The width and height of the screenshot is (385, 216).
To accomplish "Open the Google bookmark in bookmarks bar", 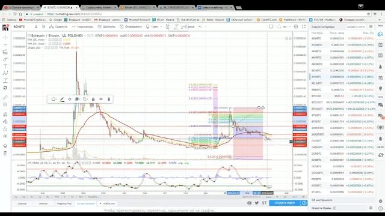I will pos(55,20).
